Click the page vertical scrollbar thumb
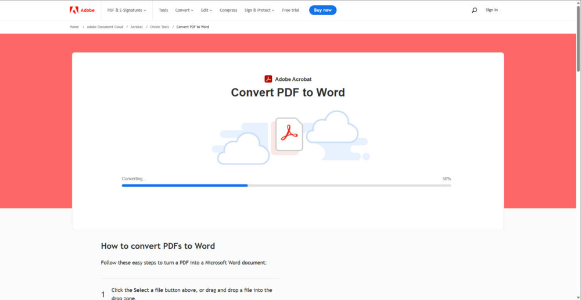 point(578,39)
